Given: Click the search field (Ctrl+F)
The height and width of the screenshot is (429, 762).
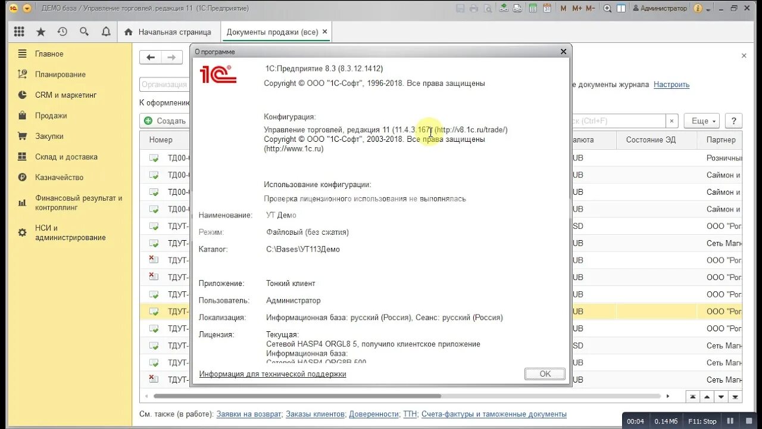Looking at the screenshot, I should point(617,121).
